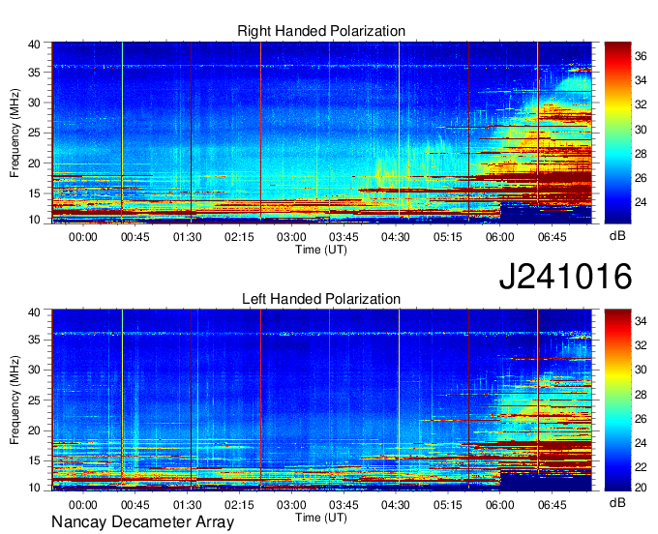Click the 04:30 time tick under Right Handed plot
This screenshot has height=534, width=658.
pos(396,237)
